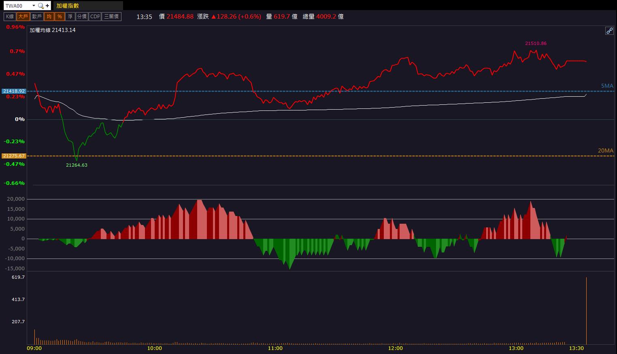Click the 21418.92 blue price tag

(14, 91)
